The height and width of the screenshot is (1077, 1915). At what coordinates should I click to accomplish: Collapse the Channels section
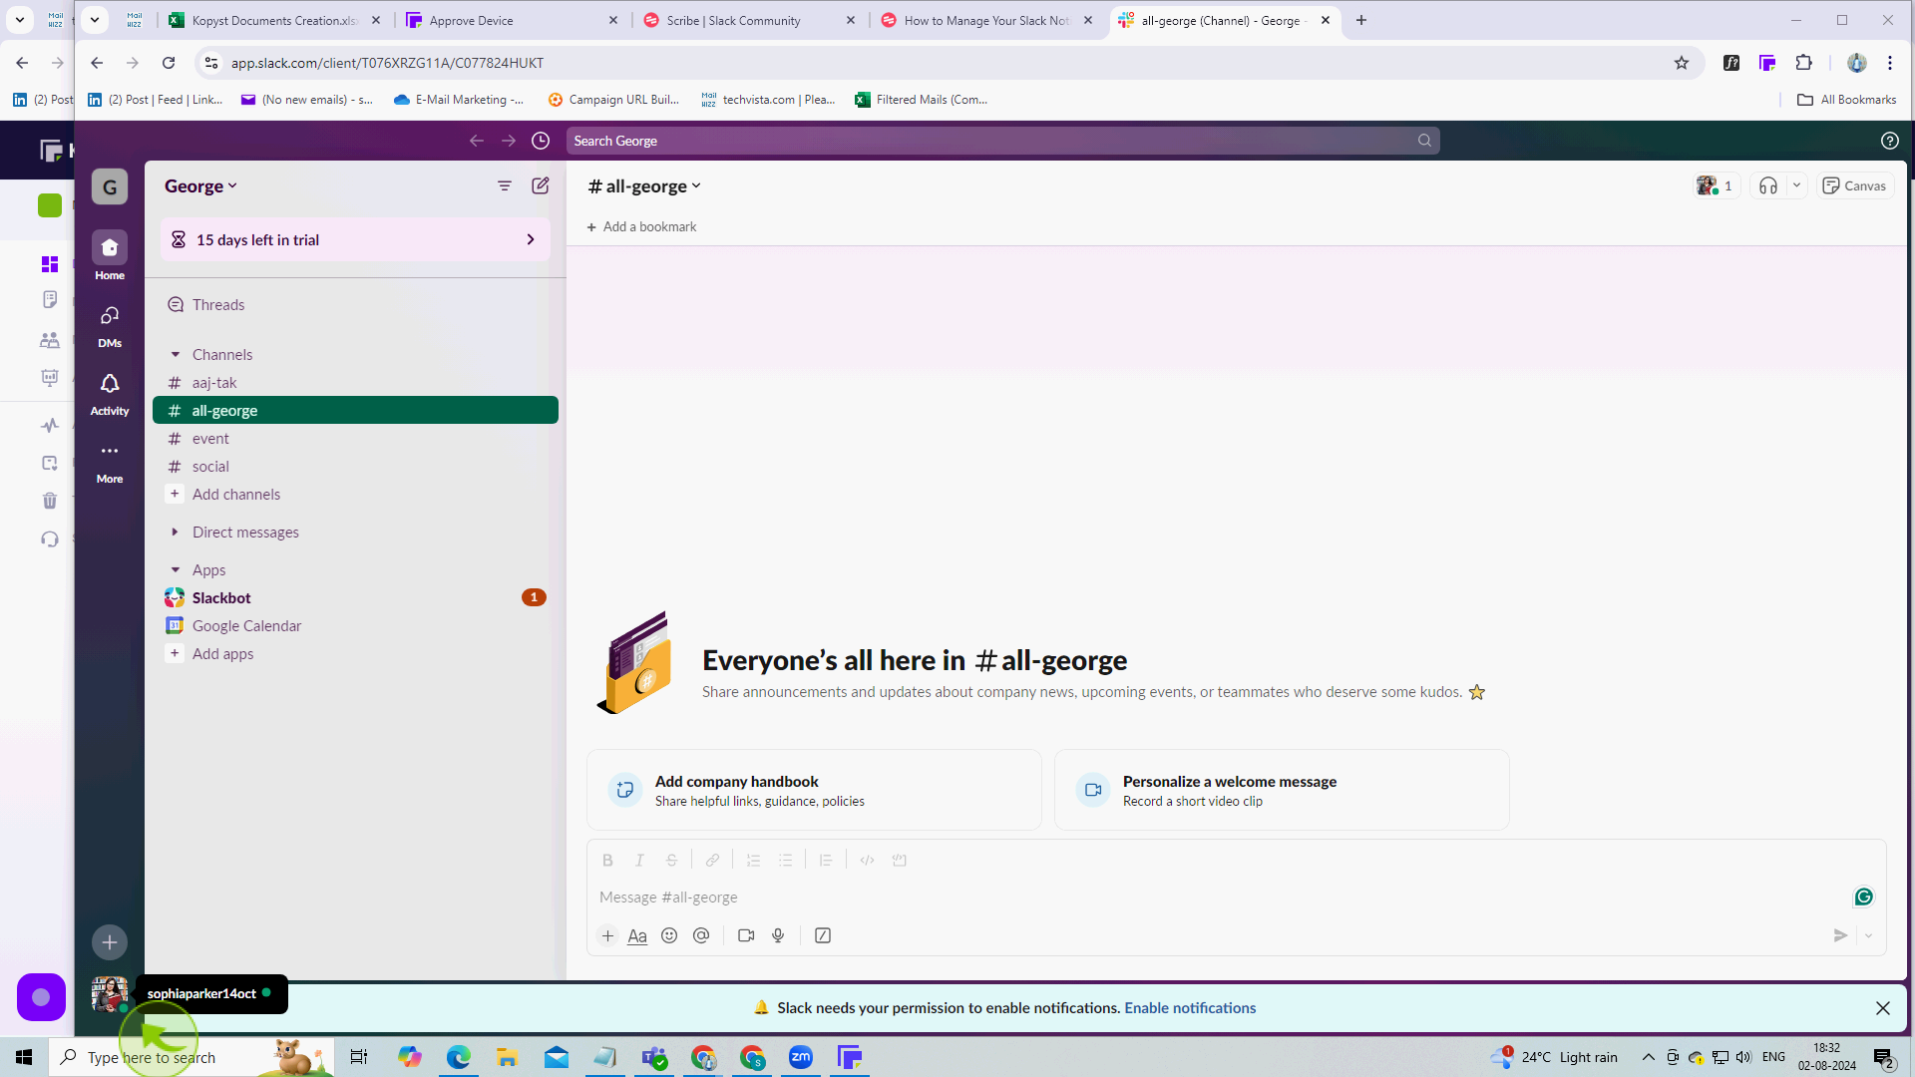(176, 354)
